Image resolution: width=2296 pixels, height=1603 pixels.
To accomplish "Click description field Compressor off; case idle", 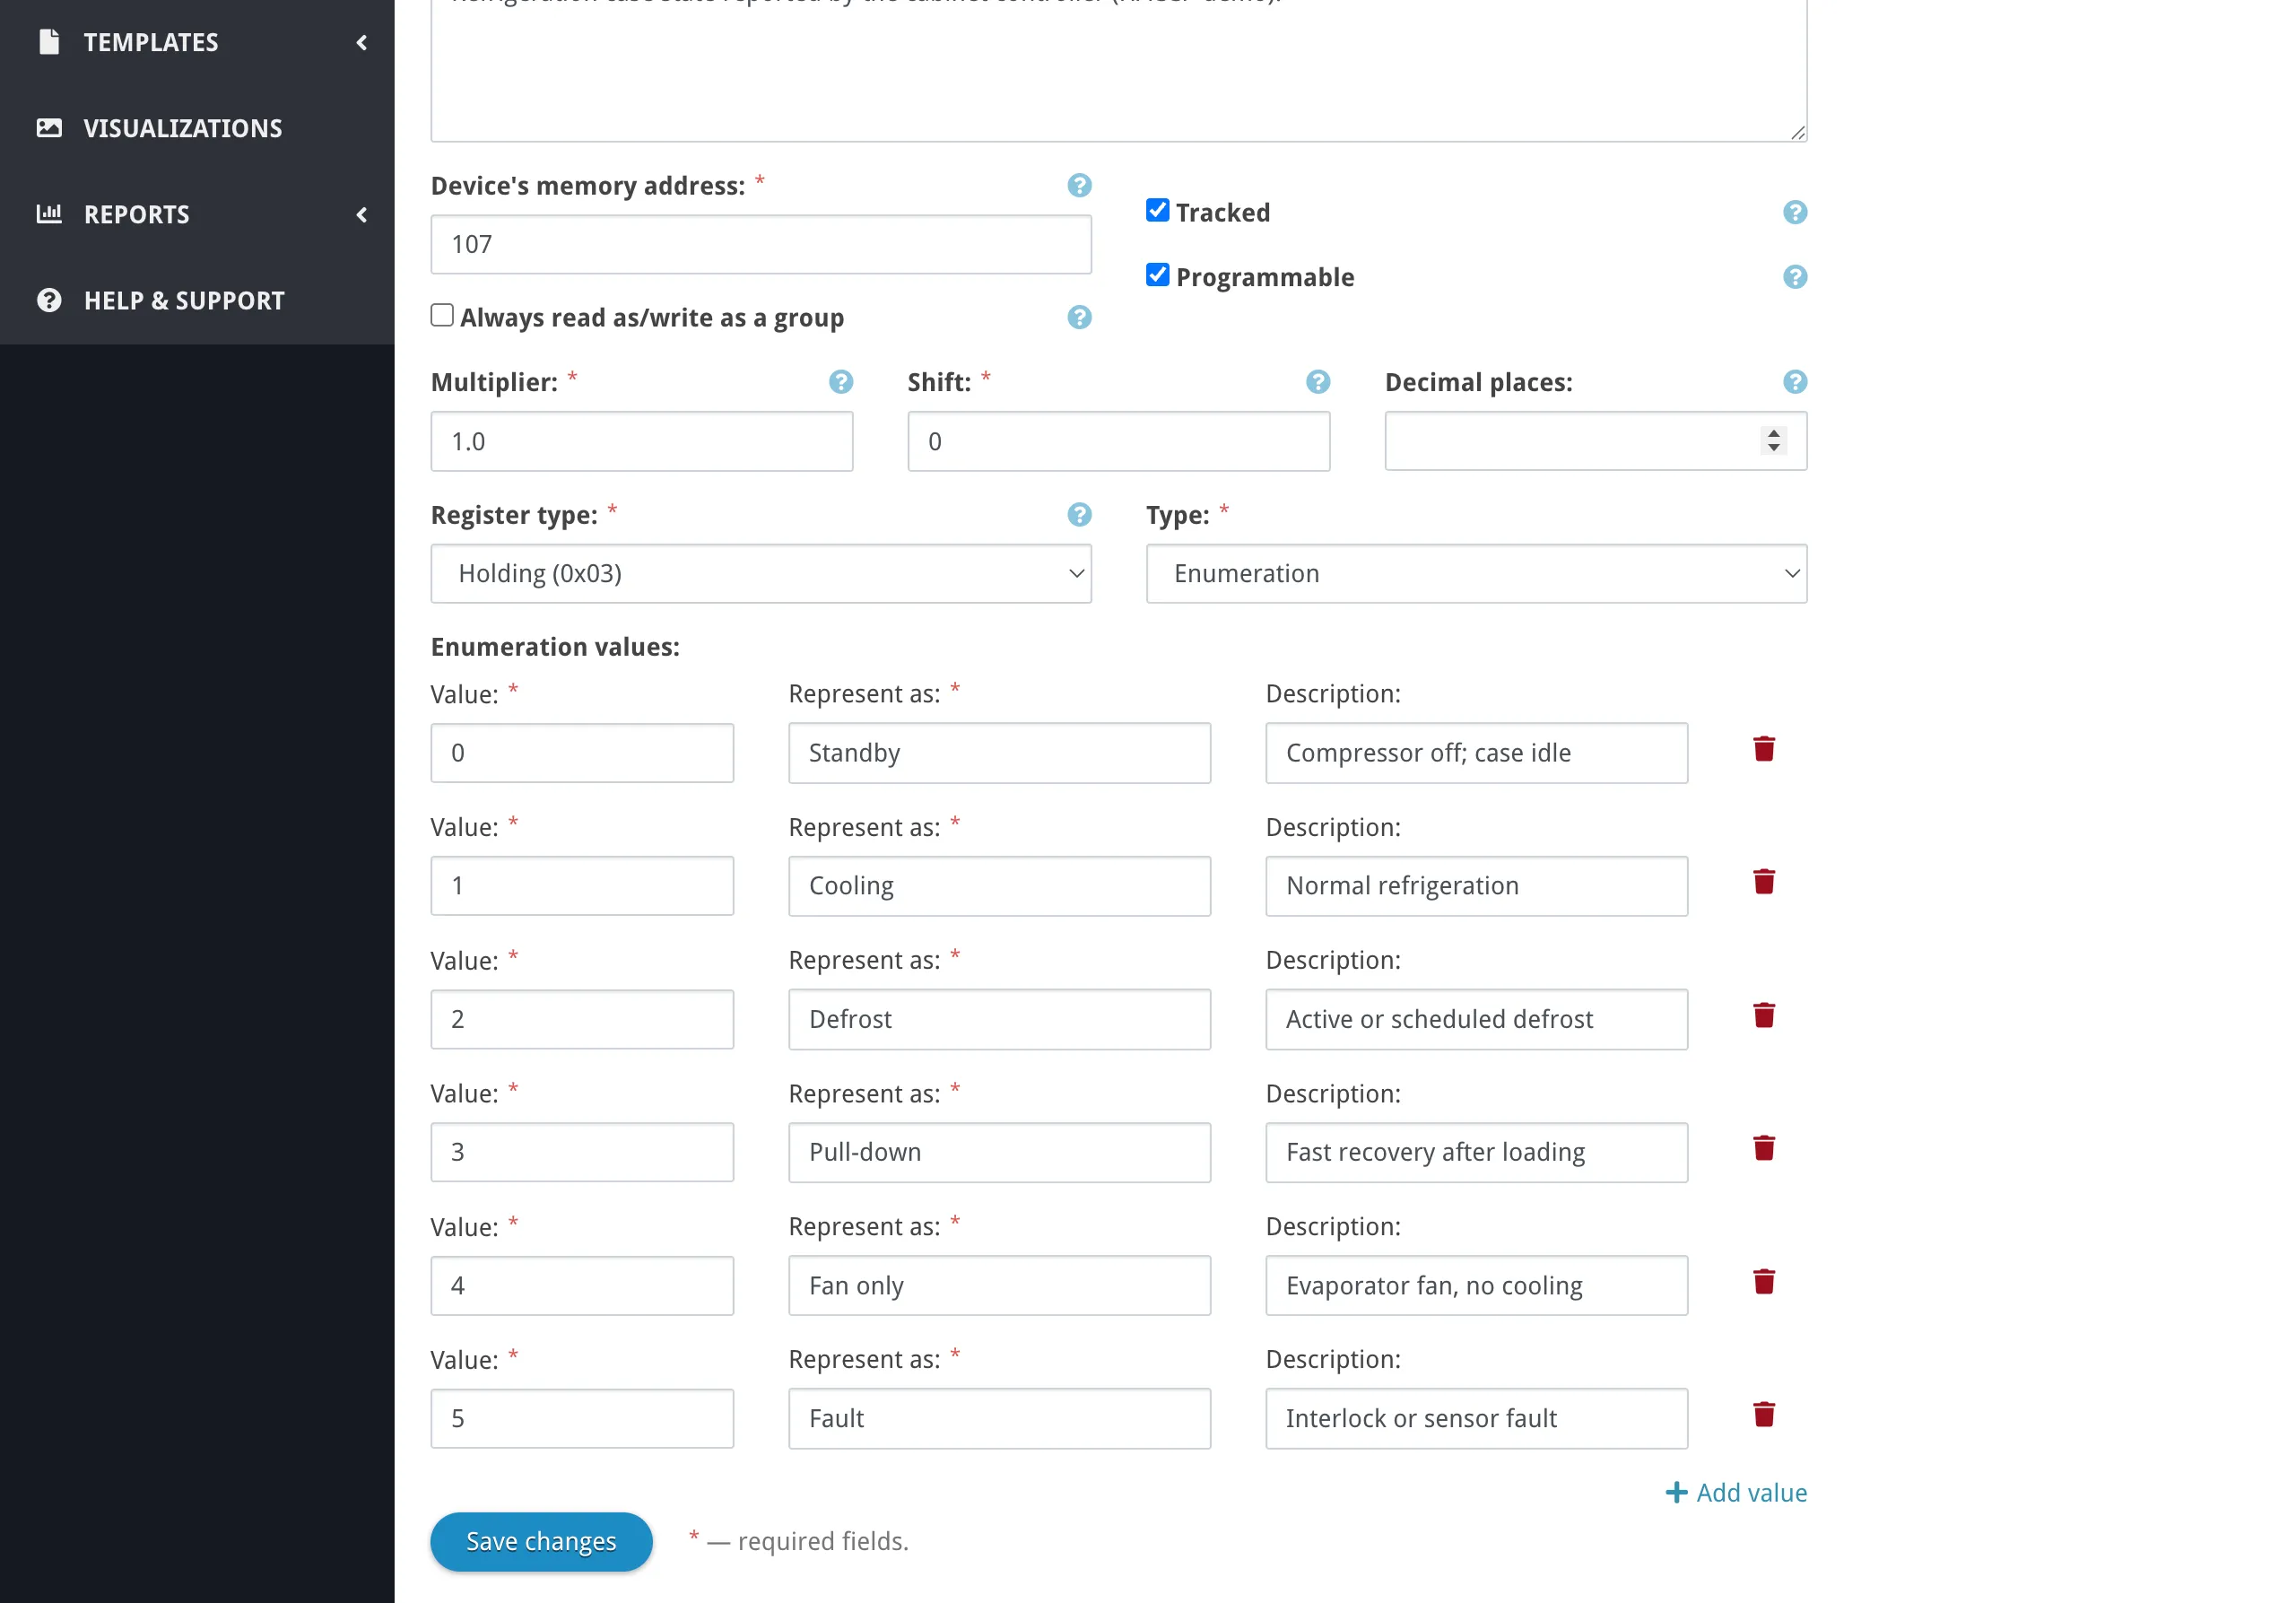I will [x=1476, y=753].
